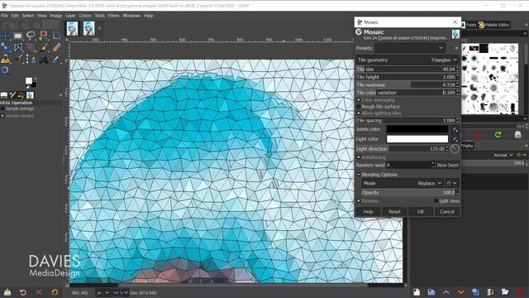
Task: Select the Select by Color tool
Action: (x=43, y=36)
